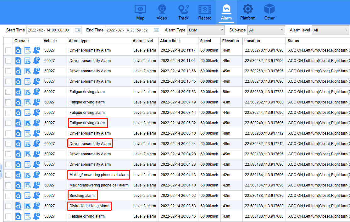Screen dimensions: 350x222
Task: Expand the Sub-type dropdown
Action: coord(266,30)
